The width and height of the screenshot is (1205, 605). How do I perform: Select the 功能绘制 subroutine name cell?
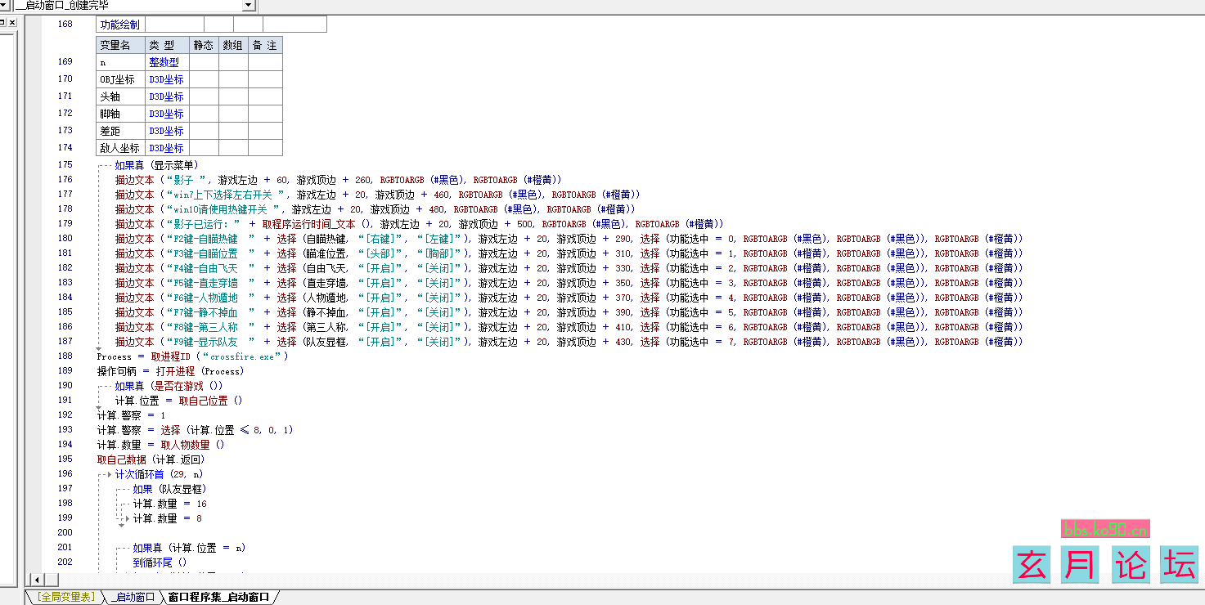[x=120, y=25]
